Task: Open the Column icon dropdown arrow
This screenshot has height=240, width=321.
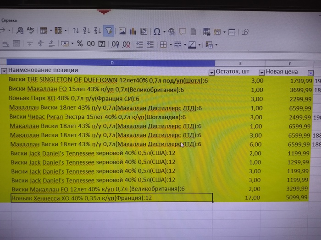Action: click(x=66, y=31)
